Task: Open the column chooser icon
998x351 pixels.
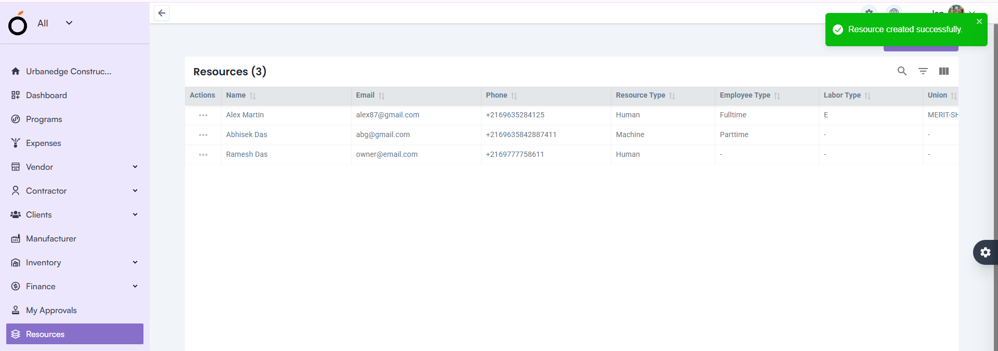Action: coord(944,71)
